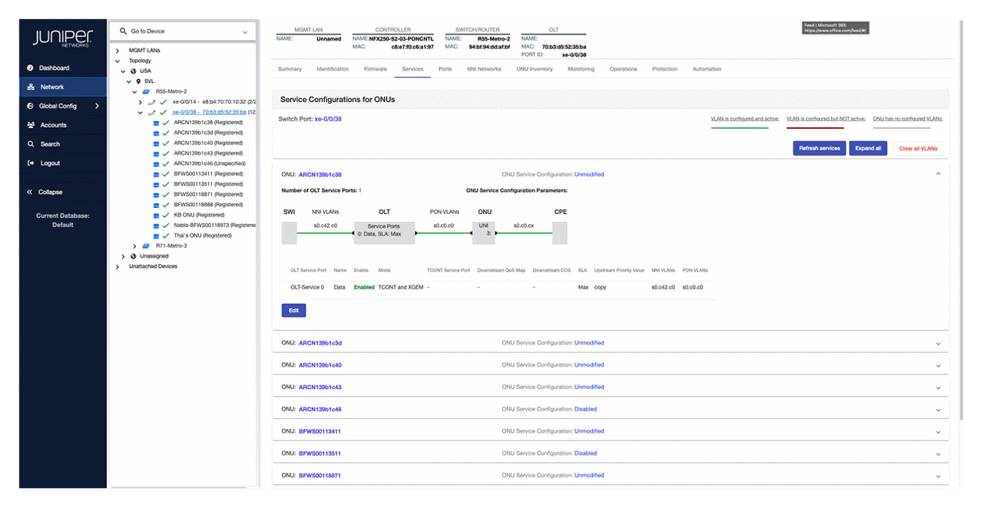Expand the ARCN139b1c3d service row
983x508 pixels.
[938, 343]
